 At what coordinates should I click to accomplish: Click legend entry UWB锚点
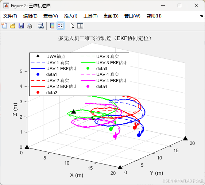point(56,57)
